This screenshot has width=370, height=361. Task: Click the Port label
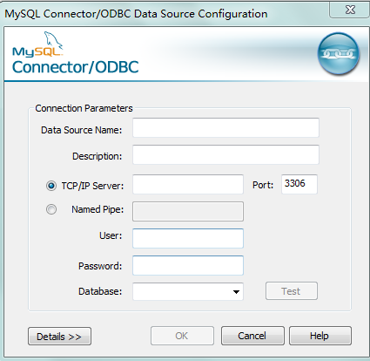pyautogui.click(x=263, y=185)
